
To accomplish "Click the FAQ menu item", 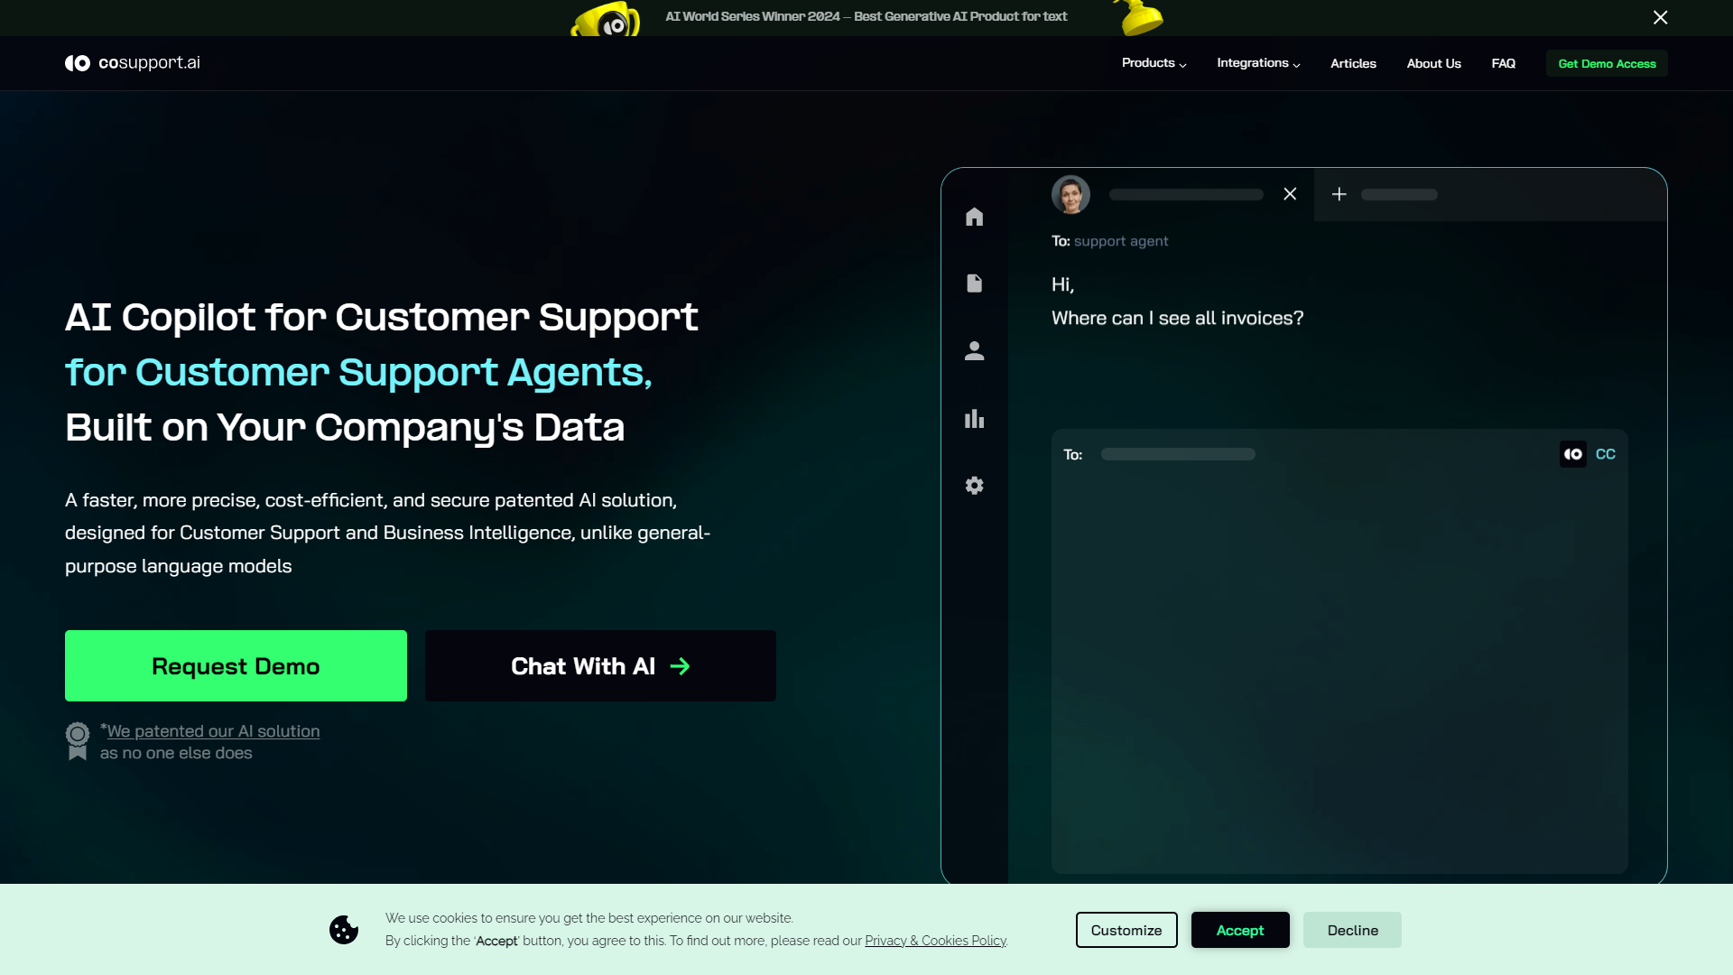I will [x=1502, y=63].
